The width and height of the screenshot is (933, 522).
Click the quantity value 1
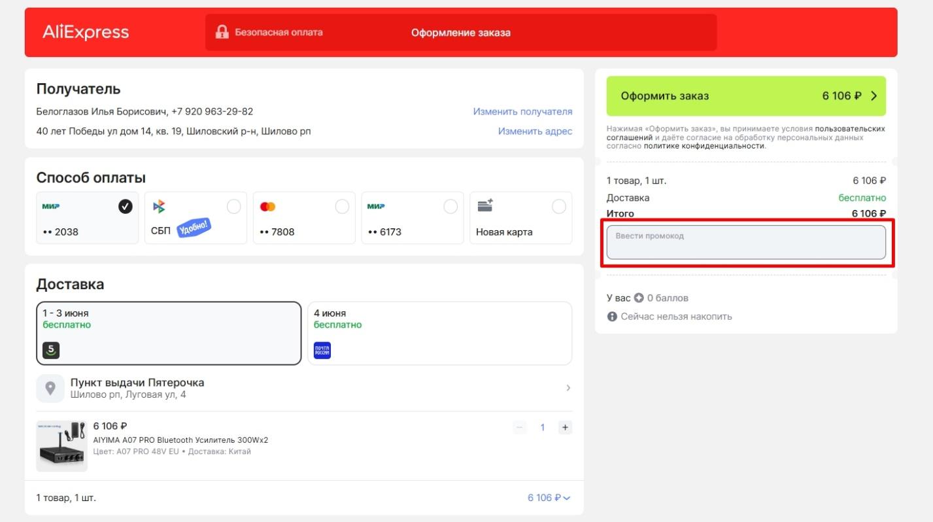[542, 428]
